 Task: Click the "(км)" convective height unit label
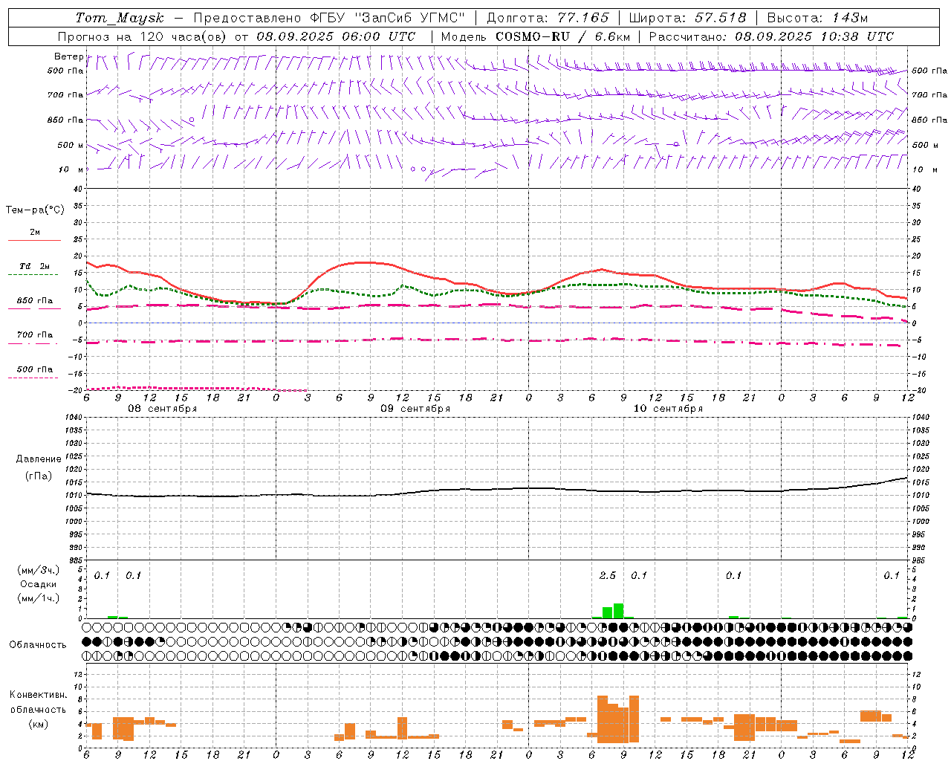tap(39, 724)
